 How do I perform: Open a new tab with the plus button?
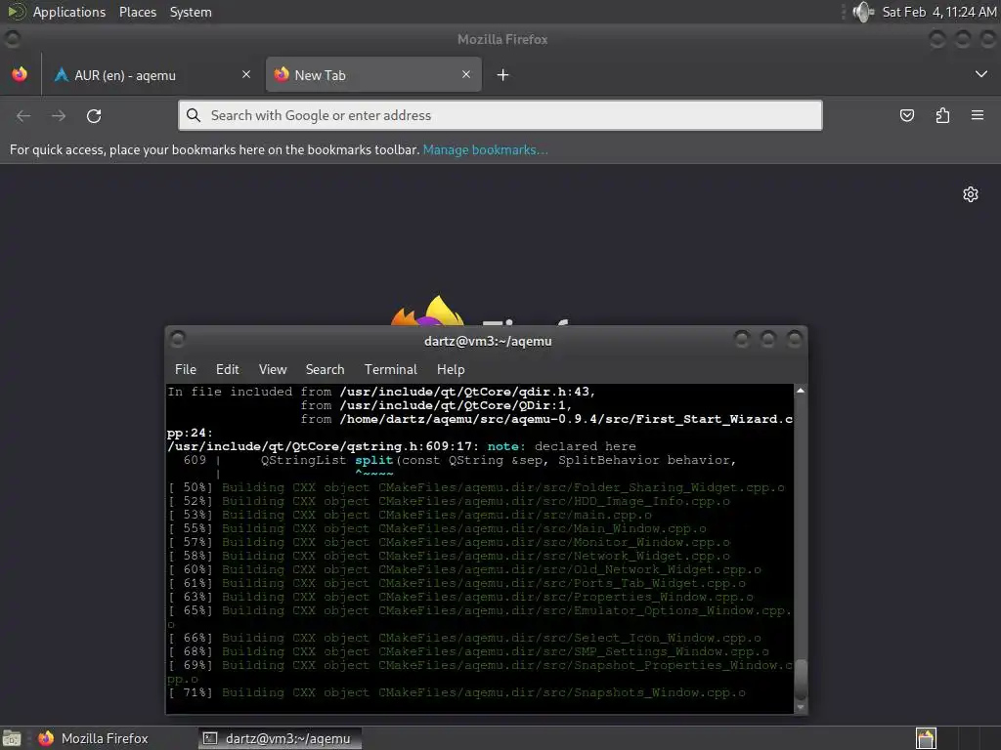point(503,75)
